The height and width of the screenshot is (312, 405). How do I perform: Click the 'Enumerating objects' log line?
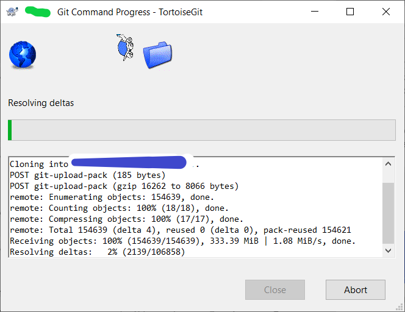click(x=112, y=197)
